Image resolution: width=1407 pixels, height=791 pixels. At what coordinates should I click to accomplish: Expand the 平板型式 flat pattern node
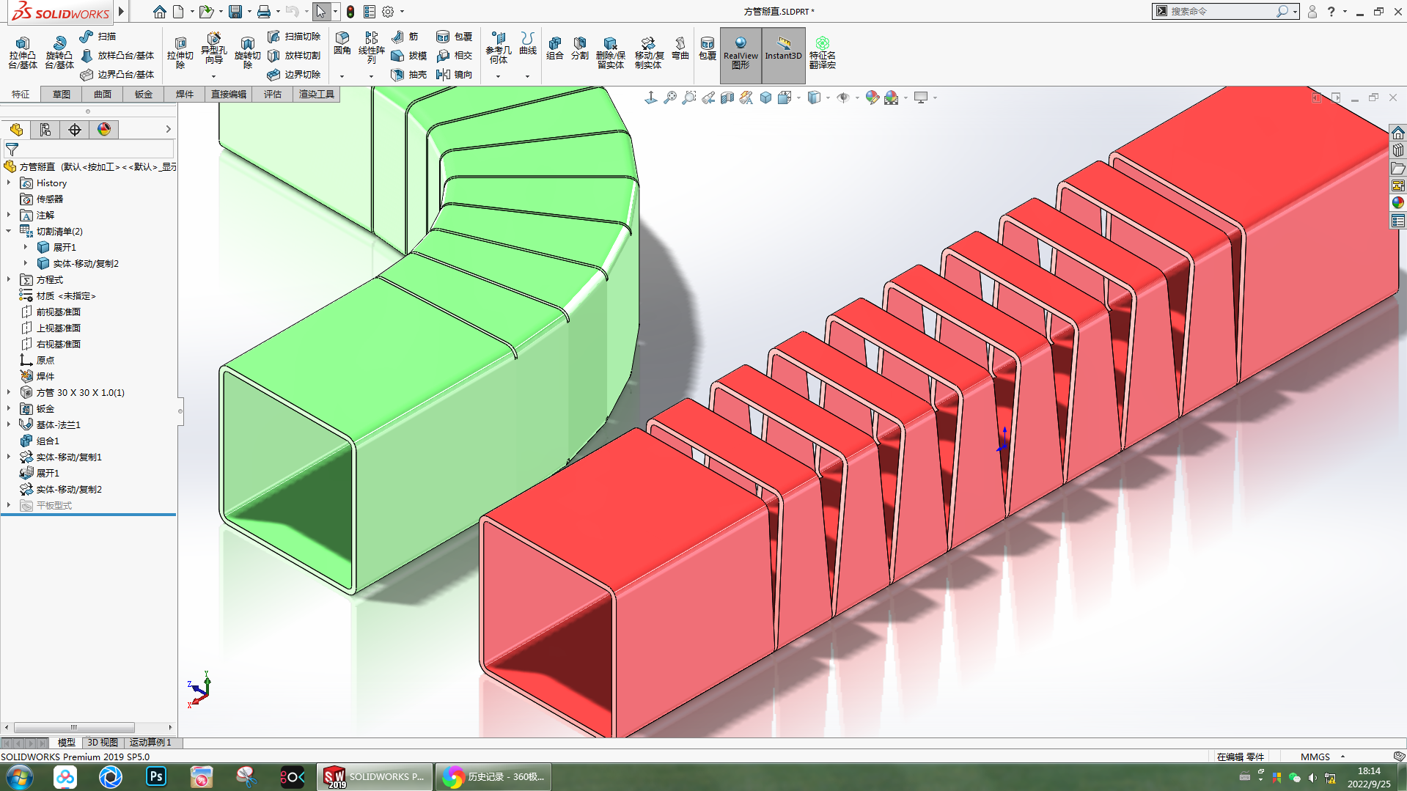point(9,505)
